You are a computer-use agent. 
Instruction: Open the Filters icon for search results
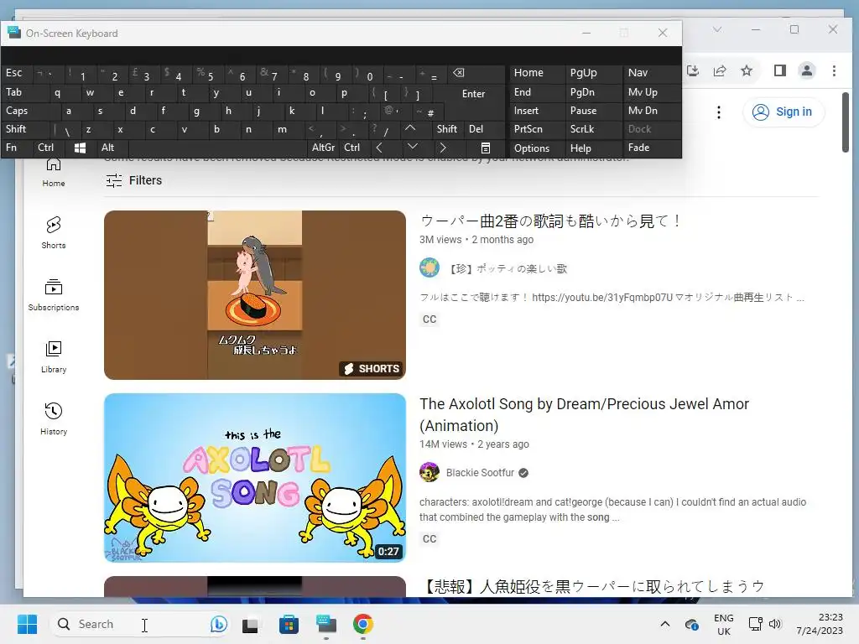click(114, 180)
